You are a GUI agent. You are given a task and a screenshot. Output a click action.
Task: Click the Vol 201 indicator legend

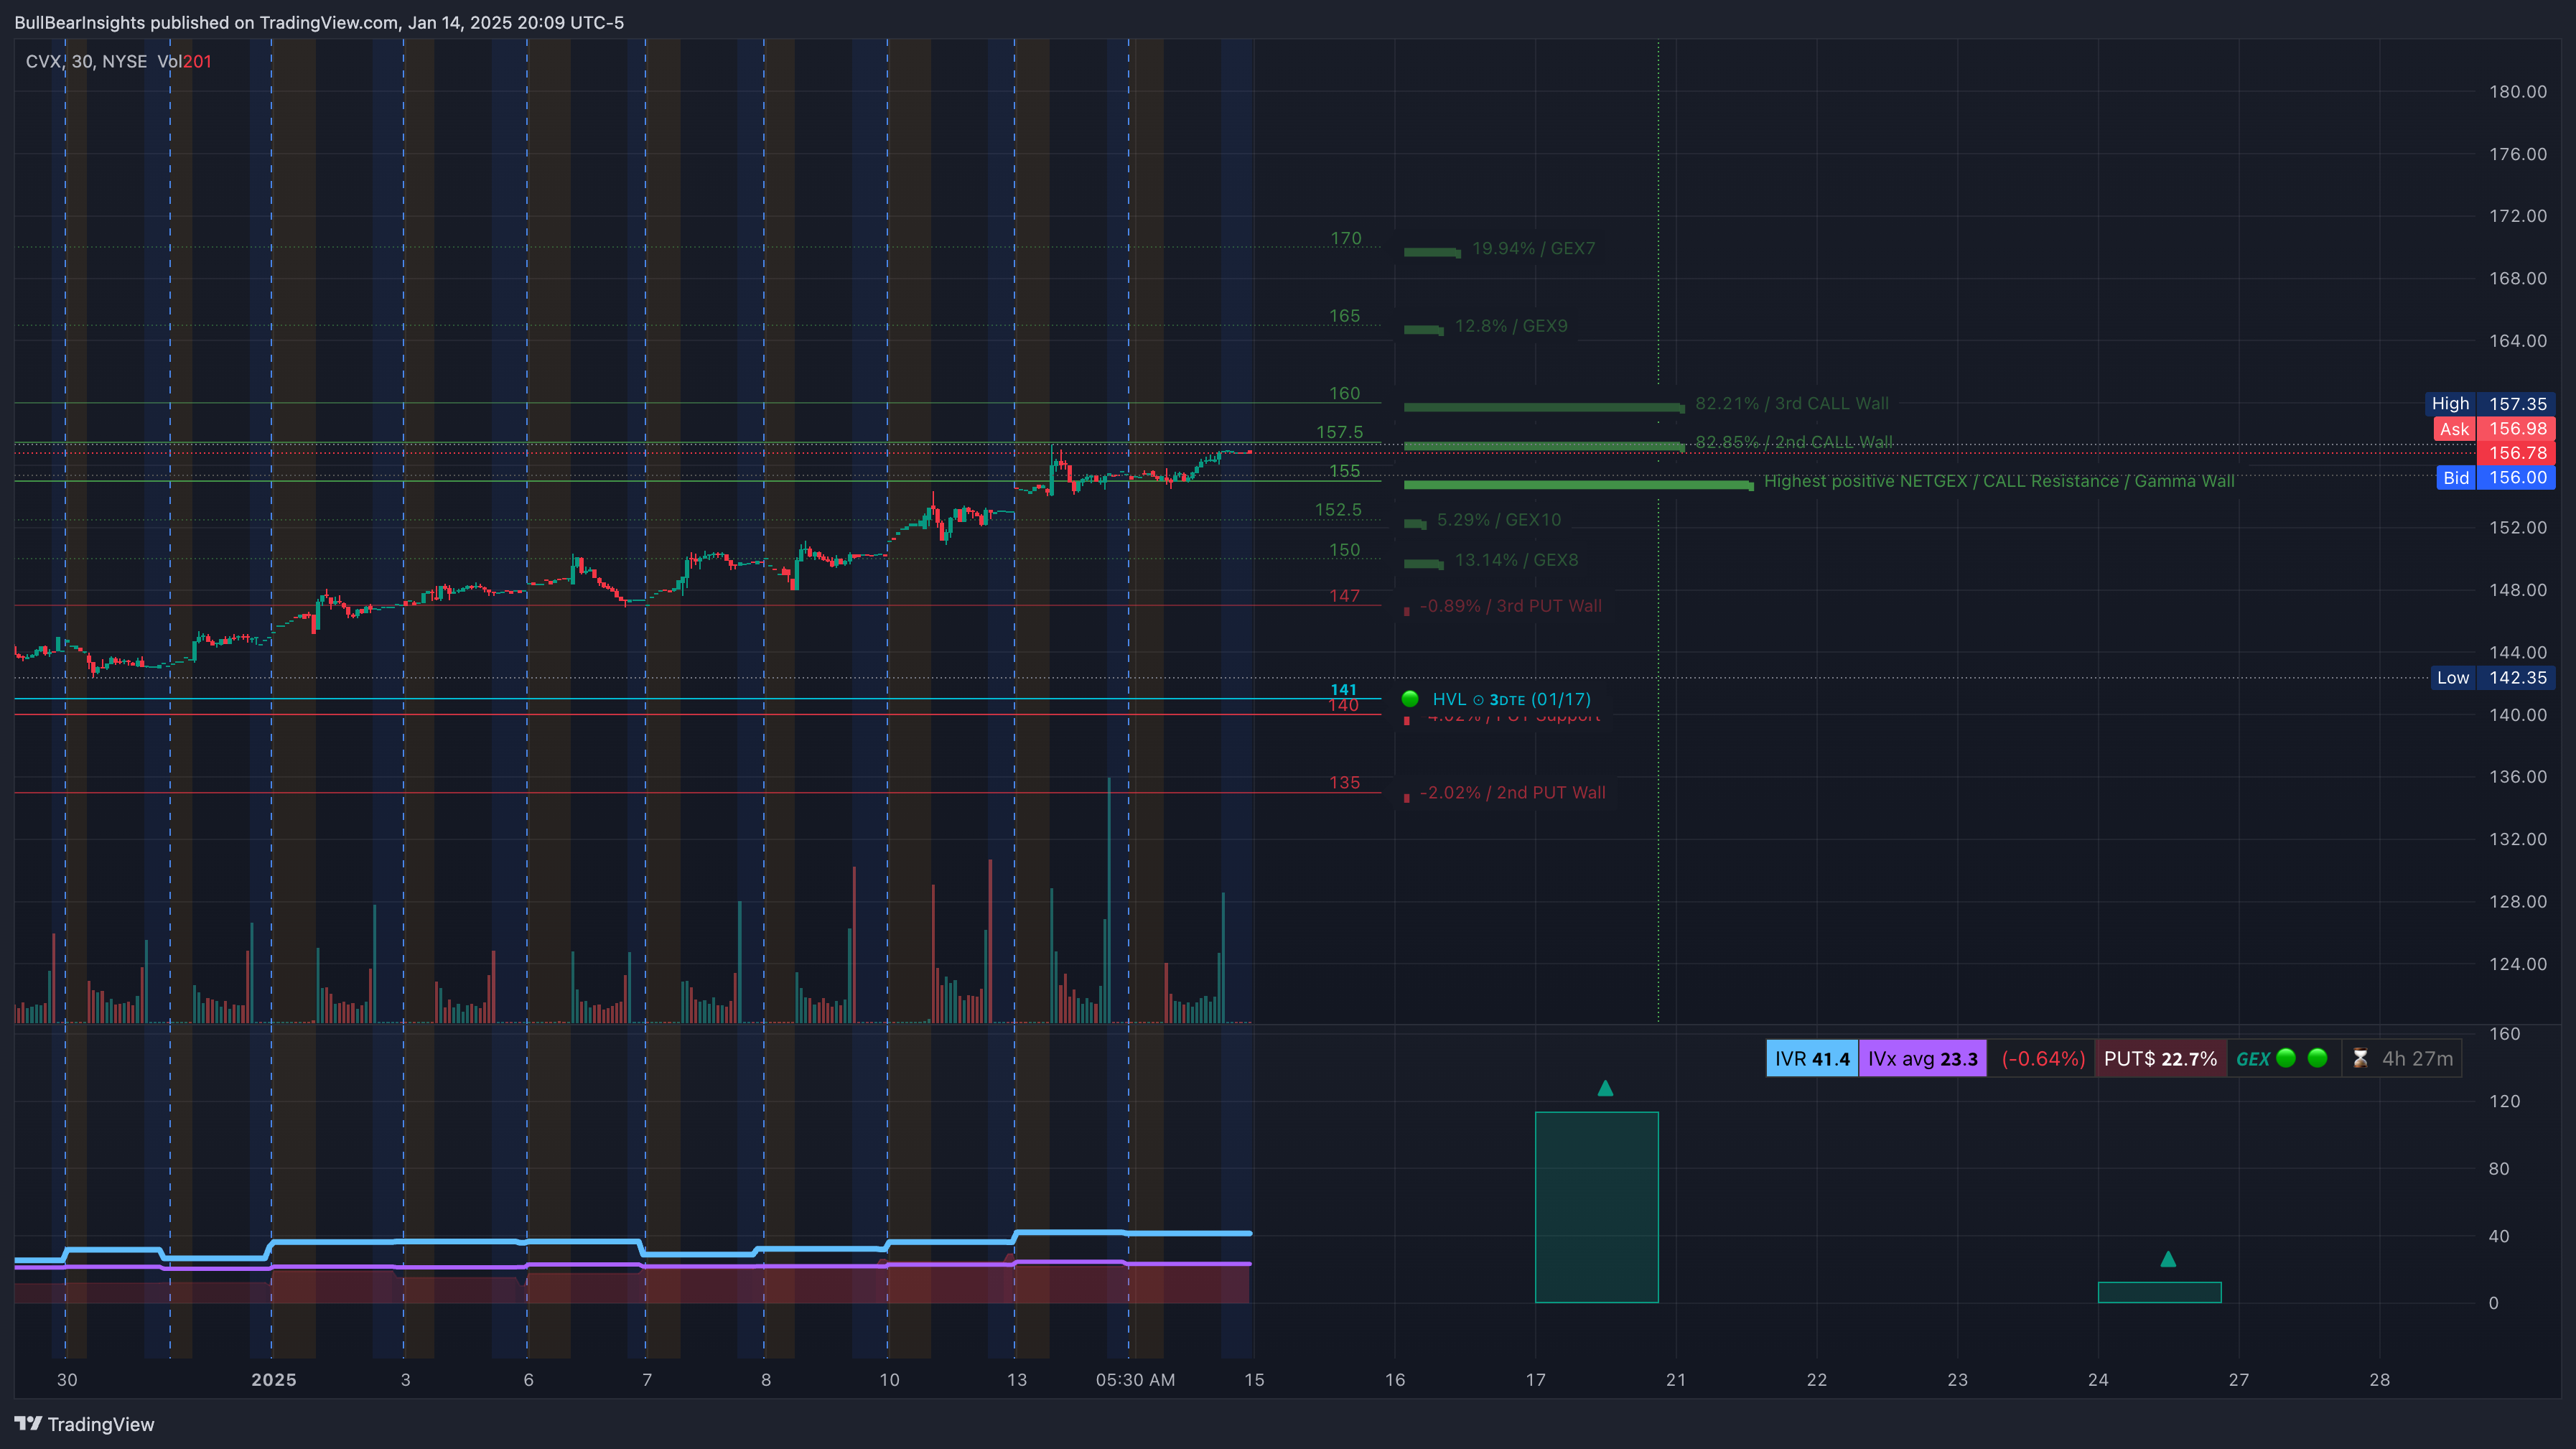click(x=184, y=62)
